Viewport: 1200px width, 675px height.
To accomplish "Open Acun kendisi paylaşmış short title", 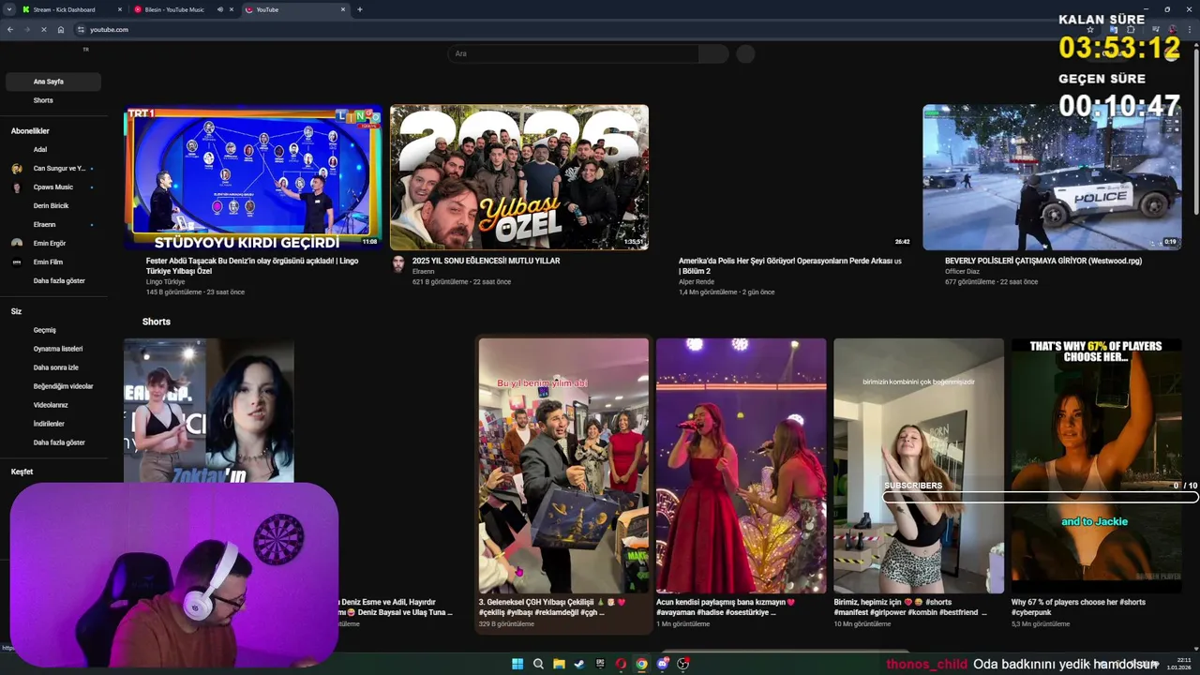I will tap(726, 607).
